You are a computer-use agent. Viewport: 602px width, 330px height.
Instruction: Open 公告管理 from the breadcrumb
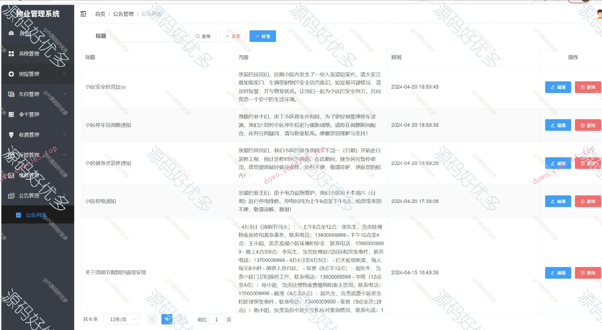[123, 14]
